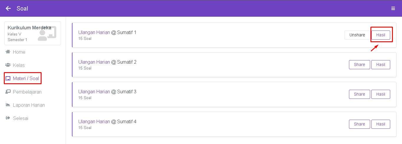Open Ulangan Harian Sumatif 1 link
Image resolution: width=402 pixels, height=144 pixels.
pos(94,32)
